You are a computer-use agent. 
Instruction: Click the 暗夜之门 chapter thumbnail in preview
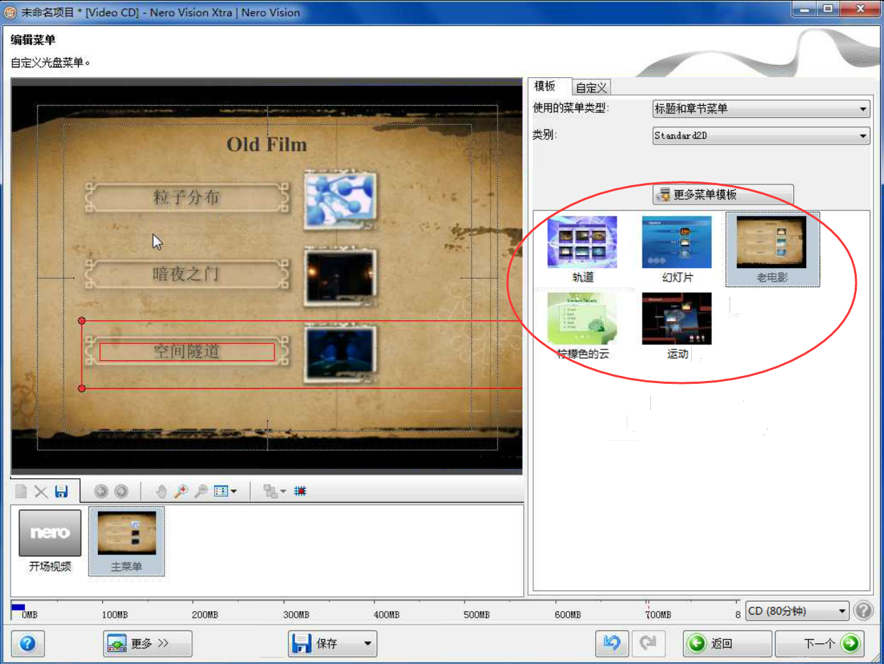[340, 277]
